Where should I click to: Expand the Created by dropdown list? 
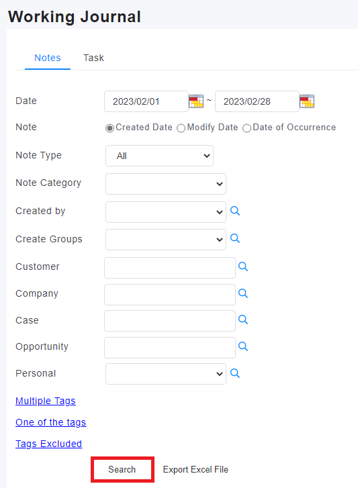pos(166,212)
